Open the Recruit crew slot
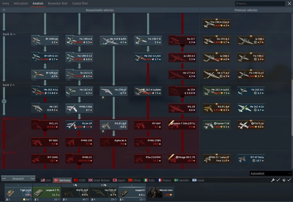The image size is (293, 202). coord(160,192)
